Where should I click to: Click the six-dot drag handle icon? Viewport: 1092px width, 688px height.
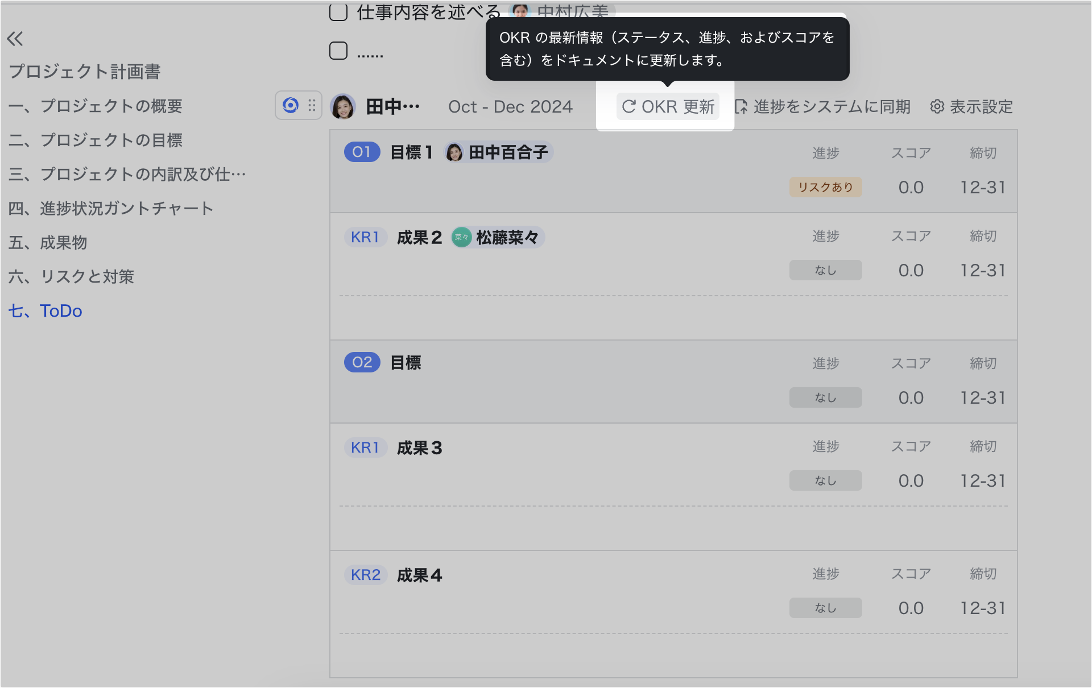[x=312, y=105]
